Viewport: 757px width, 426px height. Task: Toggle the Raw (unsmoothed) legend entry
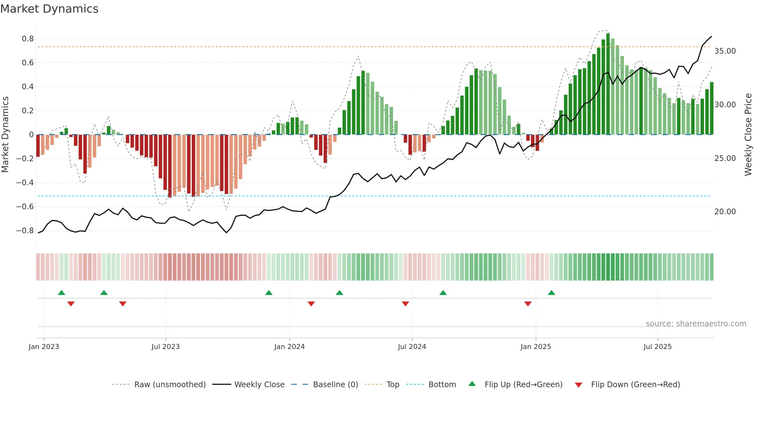pyautogui.click(x=159, y=384)
